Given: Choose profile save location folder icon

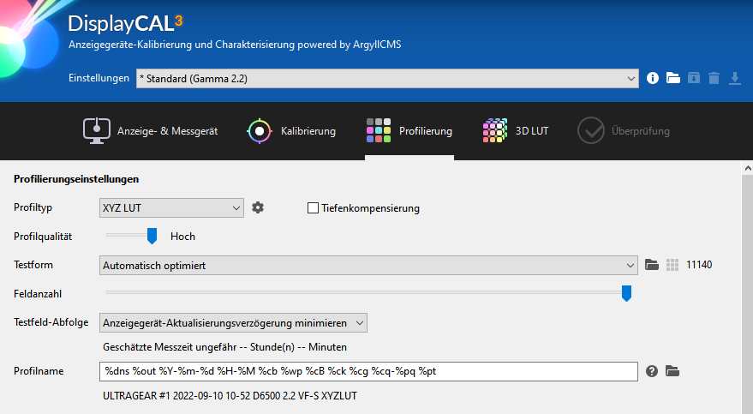Looking at the screenshot, I should (x=672, y=371).
